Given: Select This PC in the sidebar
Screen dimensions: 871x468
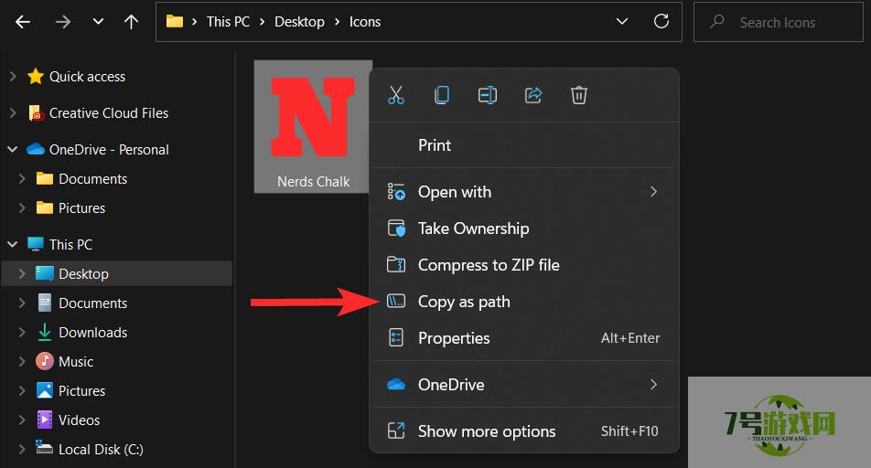Looking at the screenshot, I should [x=70, y=245].
